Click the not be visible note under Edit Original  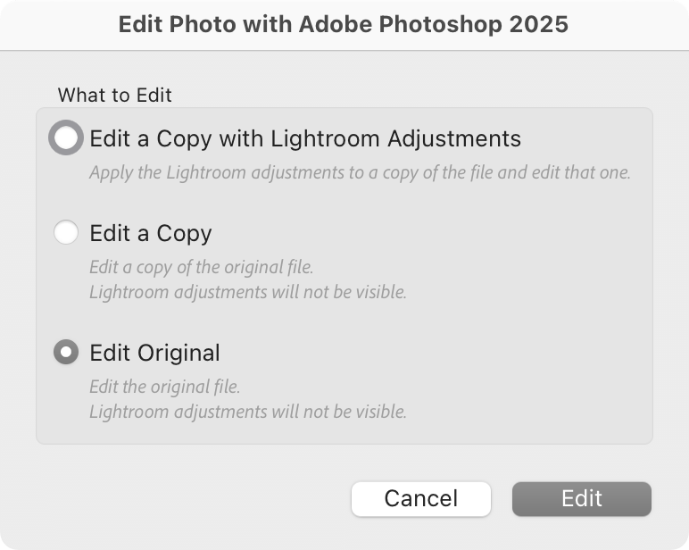pos(248,412)
